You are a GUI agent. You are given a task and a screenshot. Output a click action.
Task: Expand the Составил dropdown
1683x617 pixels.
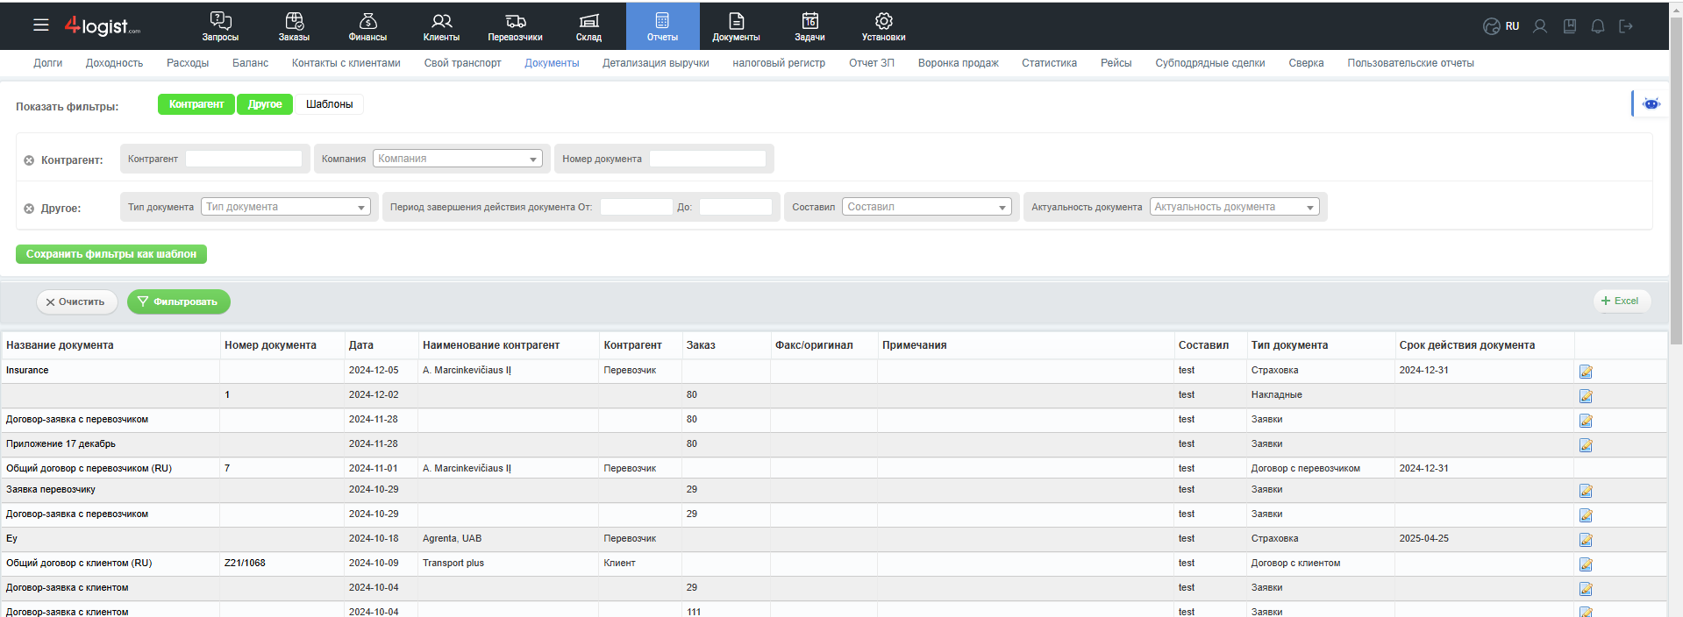[927, 207]
